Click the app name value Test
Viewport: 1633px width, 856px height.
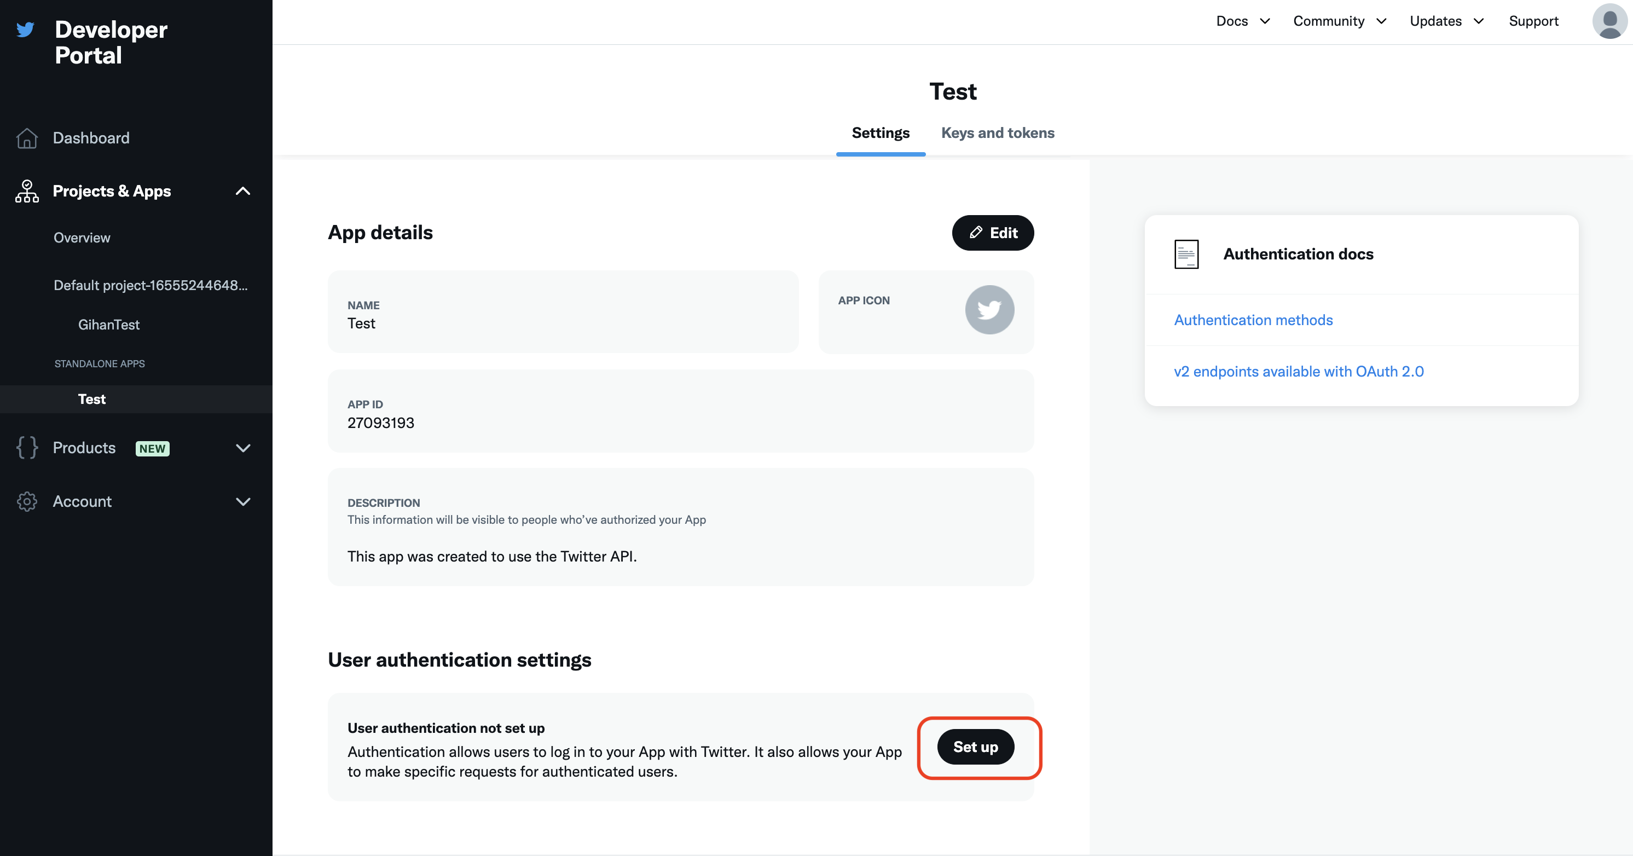pyautogui.click(x=361, y=323)
